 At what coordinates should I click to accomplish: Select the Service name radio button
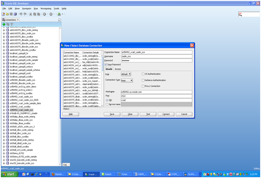click(x=107, y=104)
